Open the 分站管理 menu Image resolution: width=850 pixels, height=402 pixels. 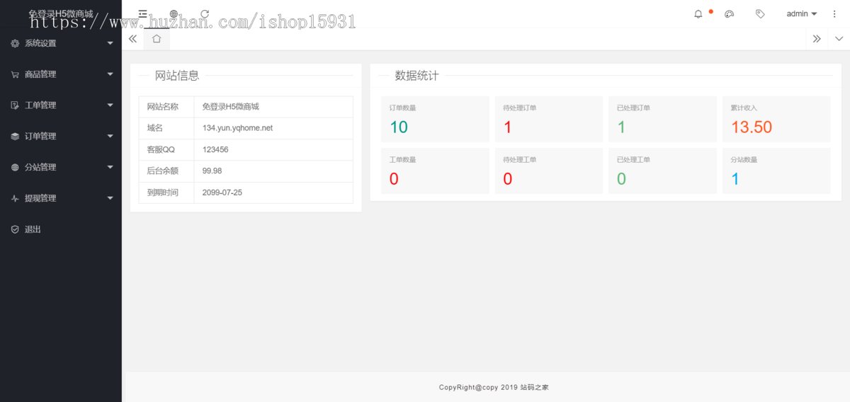tap(61, 168)
